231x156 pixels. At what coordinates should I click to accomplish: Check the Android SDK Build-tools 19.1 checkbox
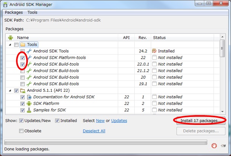[22, 84]
